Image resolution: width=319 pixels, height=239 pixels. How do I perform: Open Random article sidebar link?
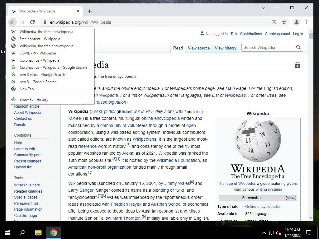click(27, 106)
